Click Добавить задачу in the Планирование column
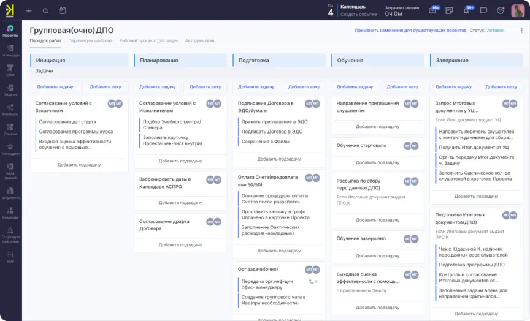 158,87
